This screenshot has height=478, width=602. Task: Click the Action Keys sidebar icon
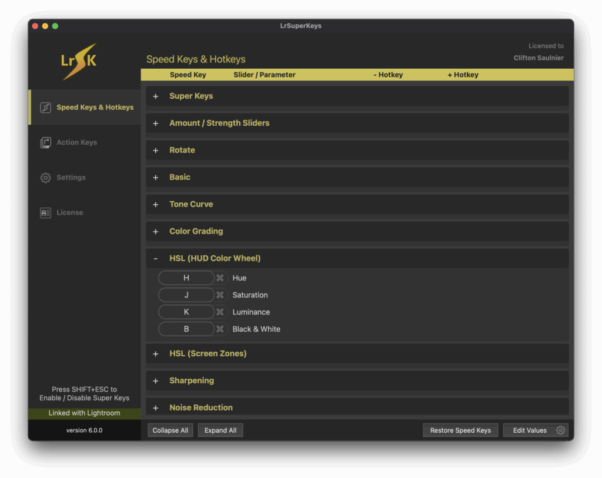click(46, 142)
